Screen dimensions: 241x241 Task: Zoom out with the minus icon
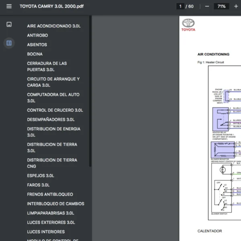point(207,6)
